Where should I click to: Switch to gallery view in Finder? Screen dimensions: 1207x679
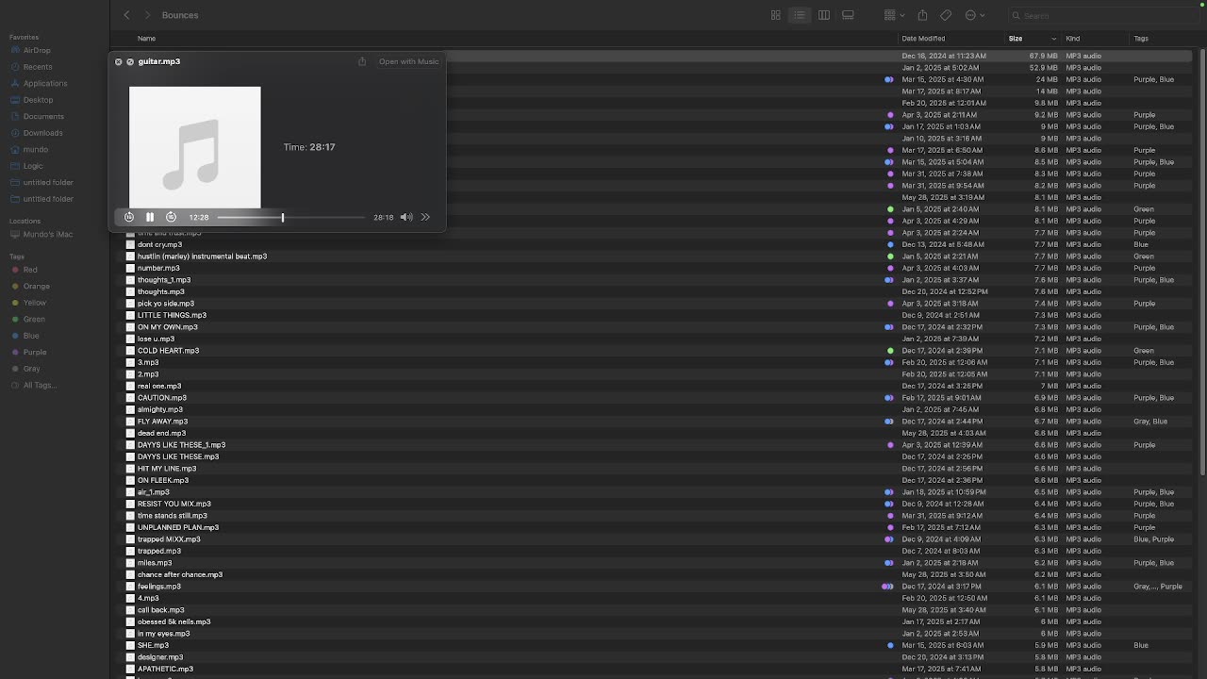848,15
